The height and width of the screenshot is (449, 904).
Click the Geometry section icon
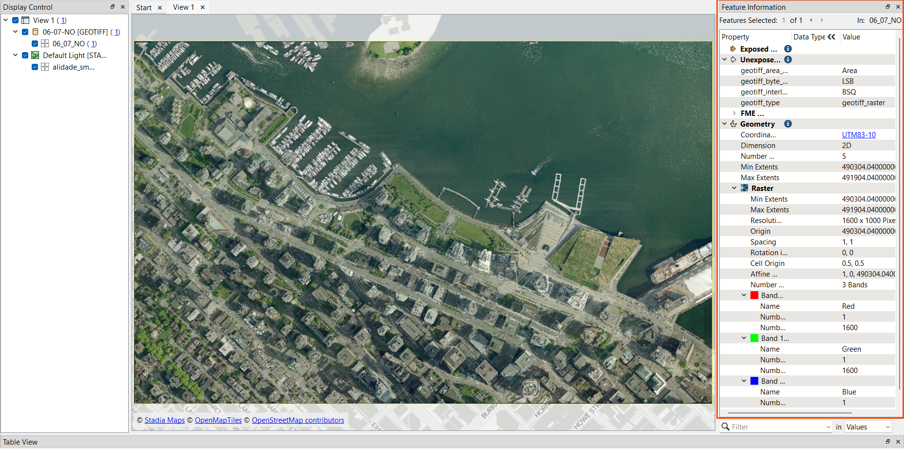[x=733, y=124]
